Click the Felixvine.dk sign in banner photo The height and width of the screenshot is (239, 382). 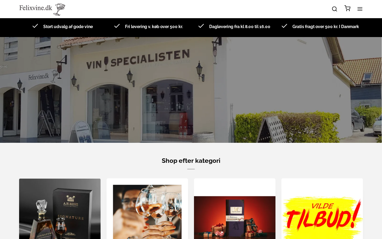click(x=38, y=77)
